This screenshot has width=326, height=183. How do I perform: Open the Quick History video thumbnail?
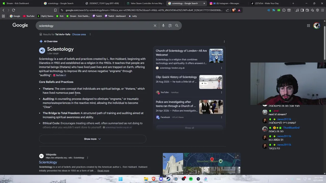211,82
